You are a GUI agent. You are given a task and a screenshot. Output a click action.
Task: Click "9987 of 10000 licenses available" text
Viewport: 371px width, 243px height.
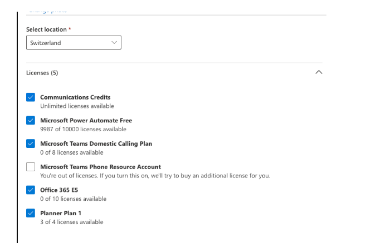[83, 129]
